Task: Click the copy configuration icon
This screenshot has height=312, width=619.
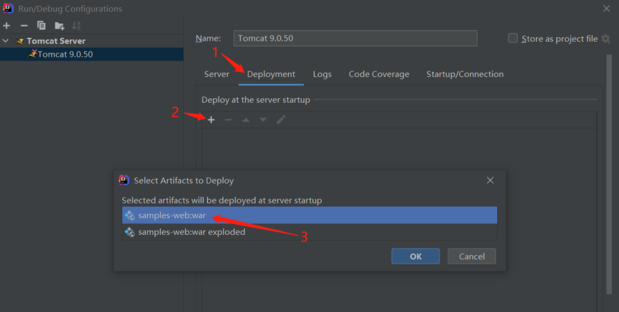Action: point(41,26)
